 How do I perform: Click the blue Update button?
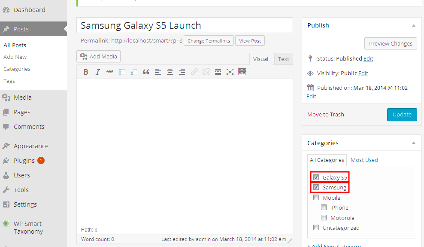click(402, 115)
